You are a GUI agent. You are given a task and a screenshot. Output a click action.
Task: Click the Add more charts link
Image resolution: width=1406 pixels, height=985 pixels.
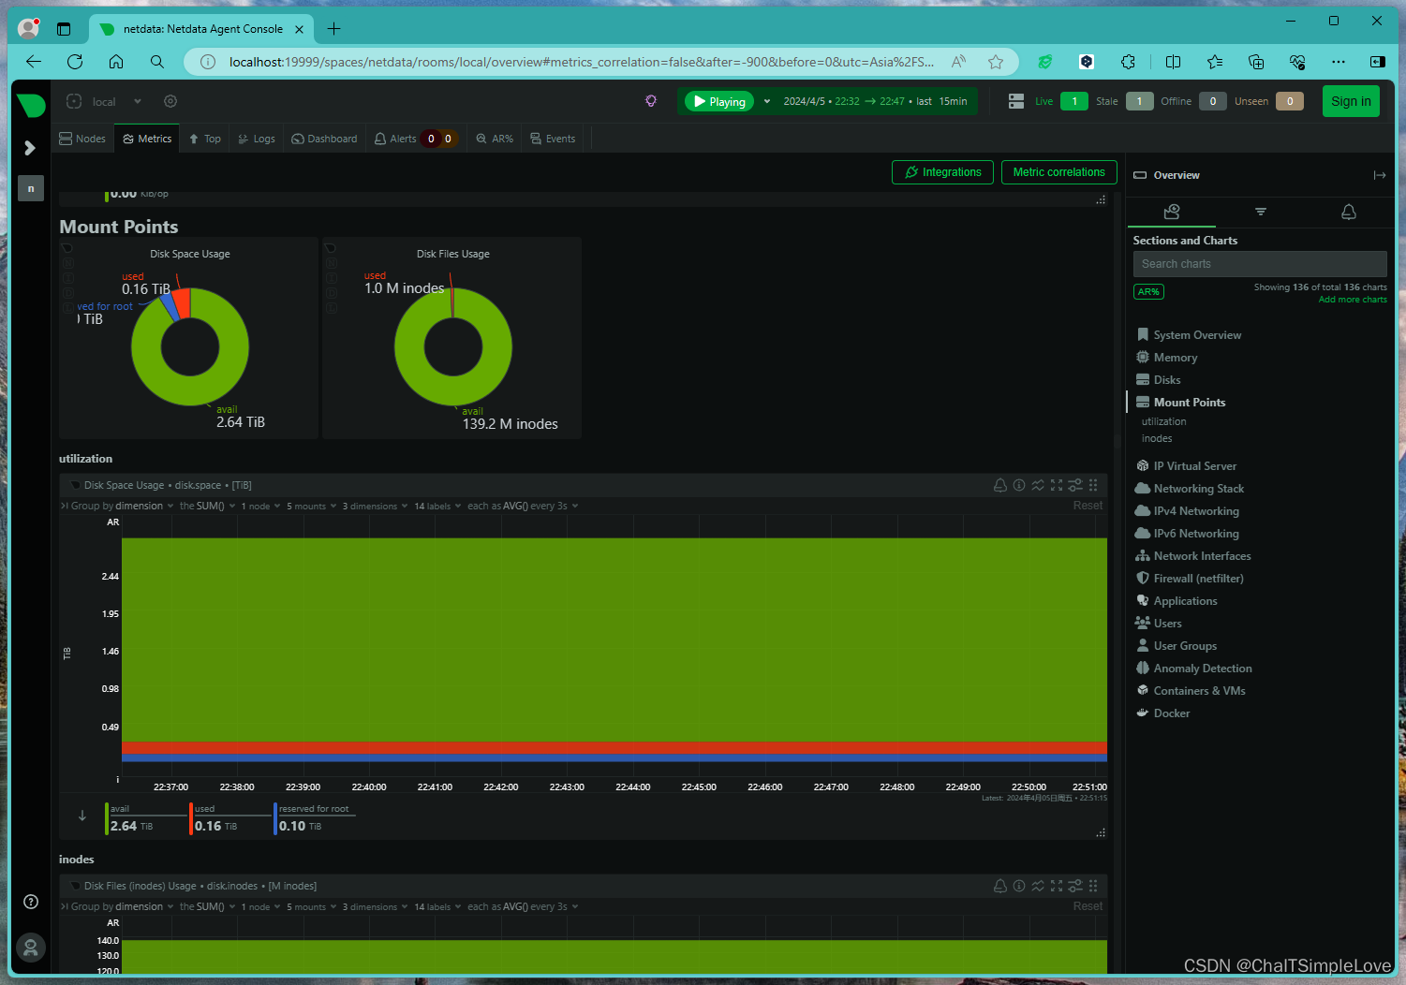(x=1353, y=300)
